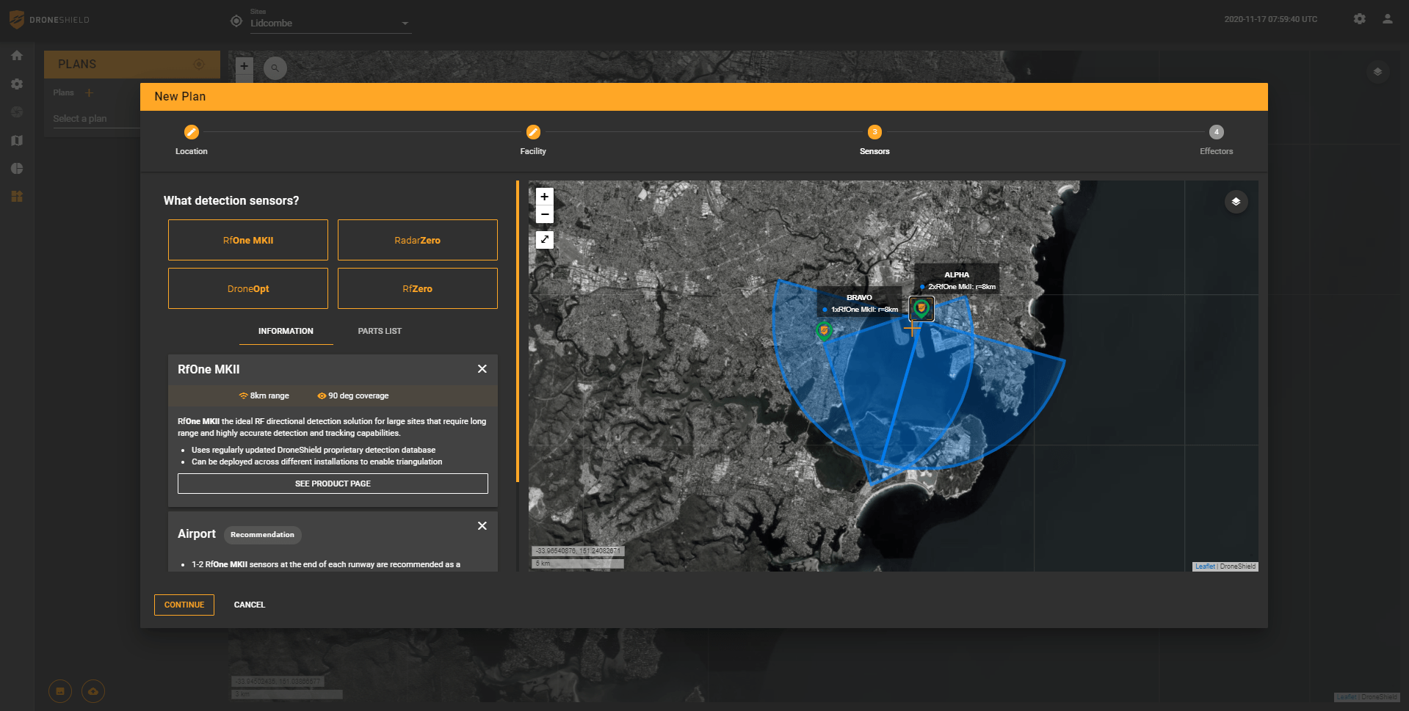The image size is (1409, 711).
Task: Zoom out on the plan map
Action: tap(544, 214)
